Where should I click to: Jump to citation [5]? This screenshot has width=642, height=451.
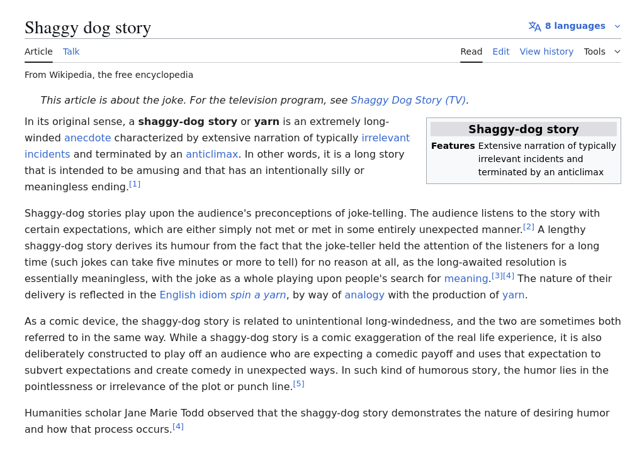298,384
